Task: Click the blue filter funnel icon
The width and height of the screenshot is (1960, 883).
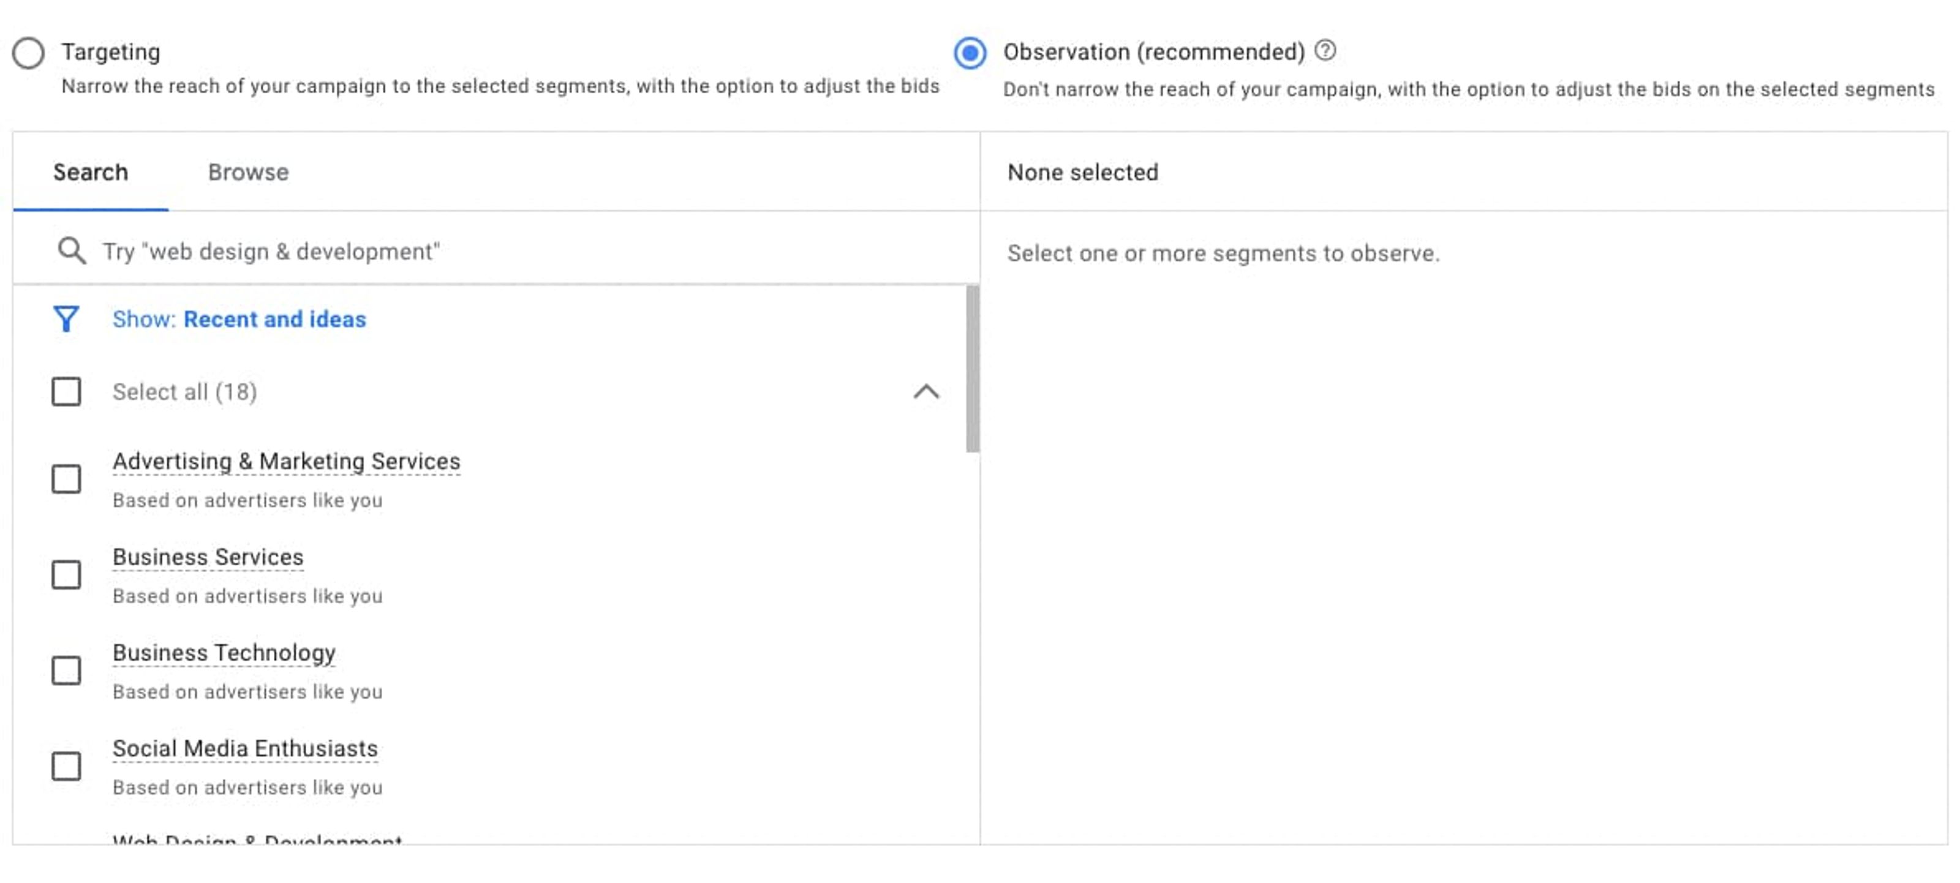Action: [x=66, y=318]
